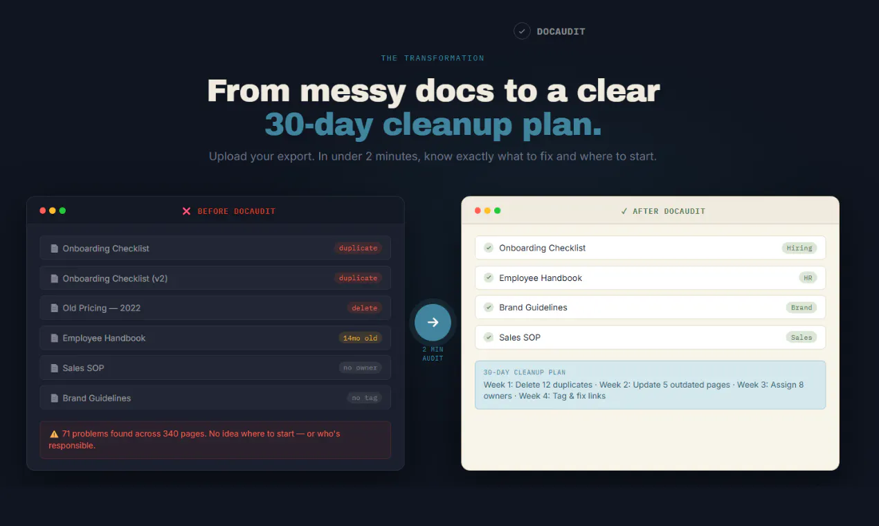The height and width of the screenshot is (526, 879).
Task: Click the document icon beside Old Pricing — 2022
Action: pyautogui.click(x=55, y=308)
